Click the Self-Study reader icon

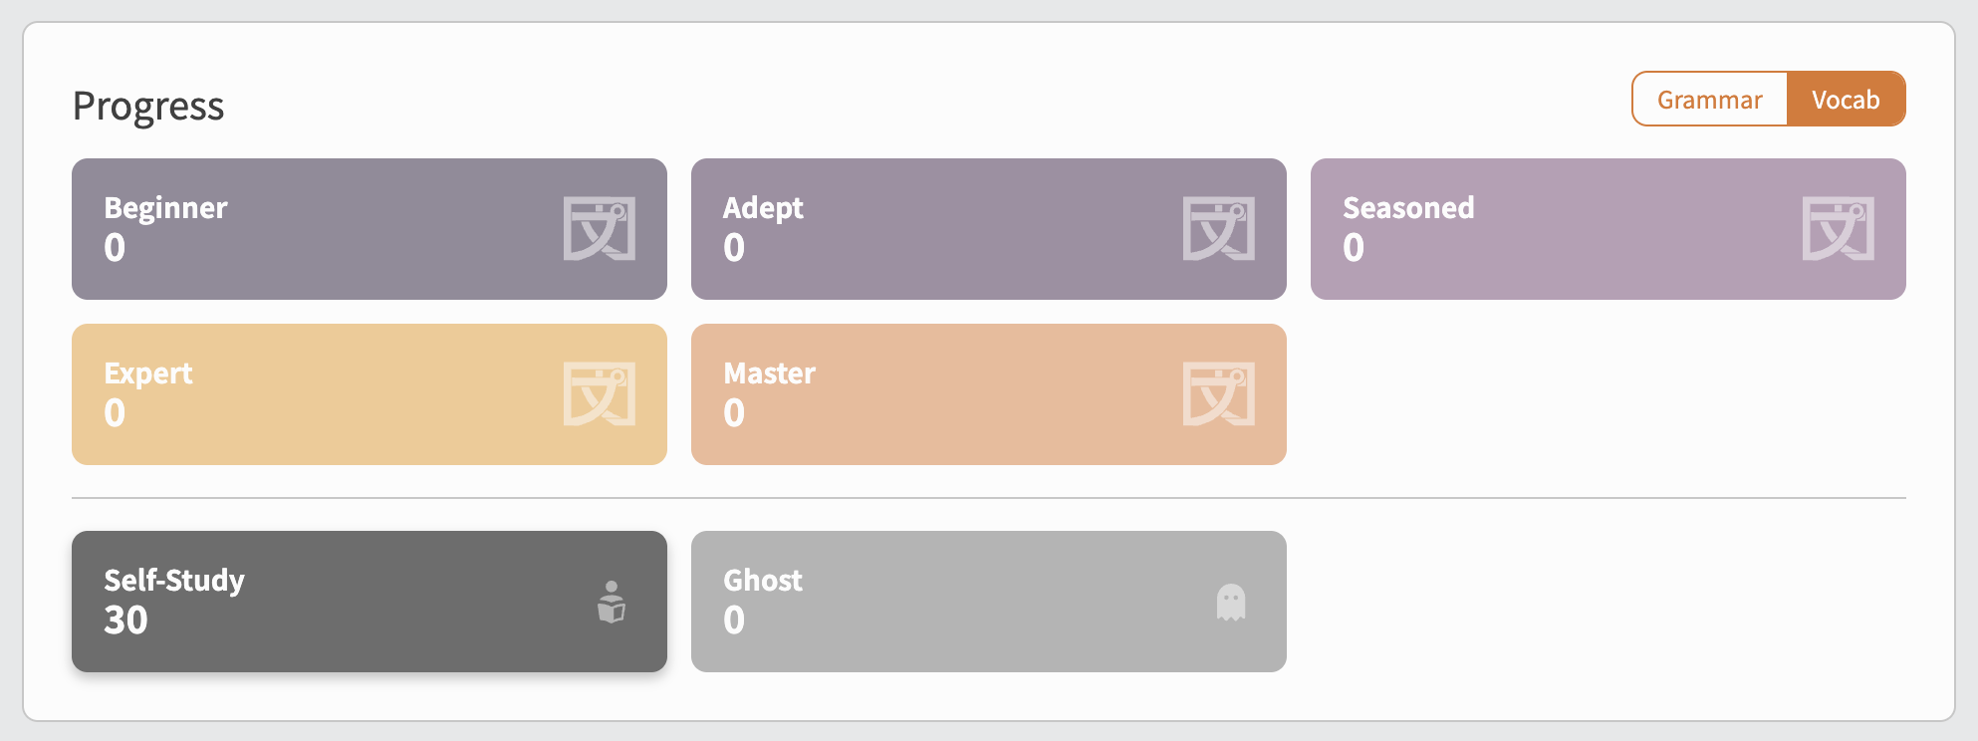612,602
